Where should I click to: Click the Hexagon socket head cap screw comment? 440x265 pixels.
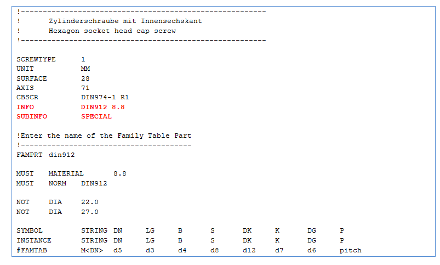112,31
